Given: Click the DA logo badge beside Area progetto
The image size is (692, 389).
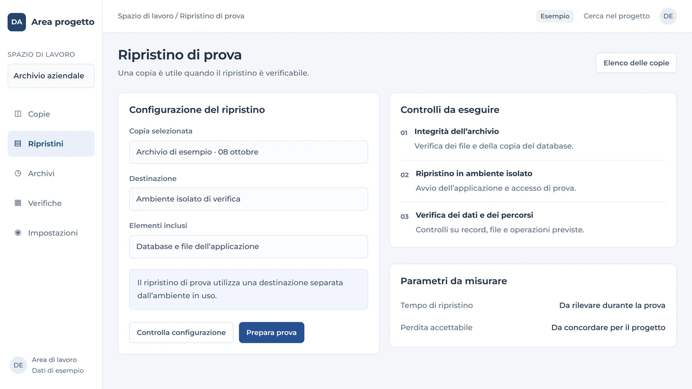Looking at the screenshot, I should click(17, 22).
